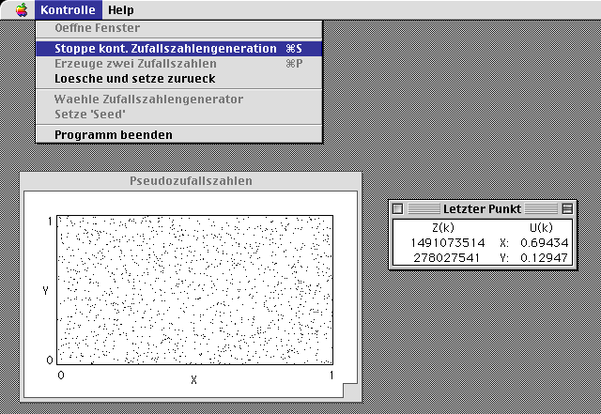The width and height of the screenshot is (601, 414).
Task: Choose Programm beenden menu entry
Action: (x=179, y=135)
